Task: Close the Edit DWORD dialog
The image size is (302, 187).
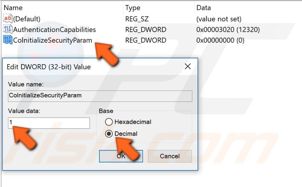Action: [188, 66]
